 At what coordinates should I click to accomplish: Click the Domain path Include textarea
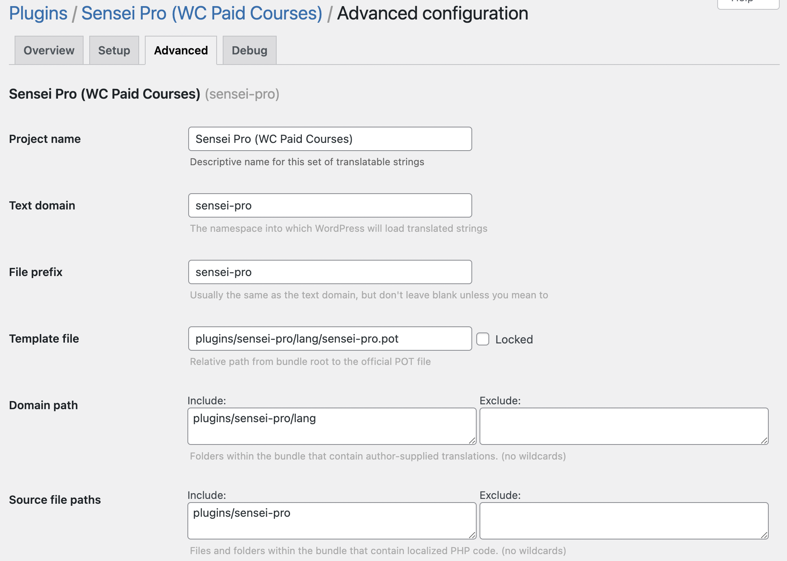(331, 426)
